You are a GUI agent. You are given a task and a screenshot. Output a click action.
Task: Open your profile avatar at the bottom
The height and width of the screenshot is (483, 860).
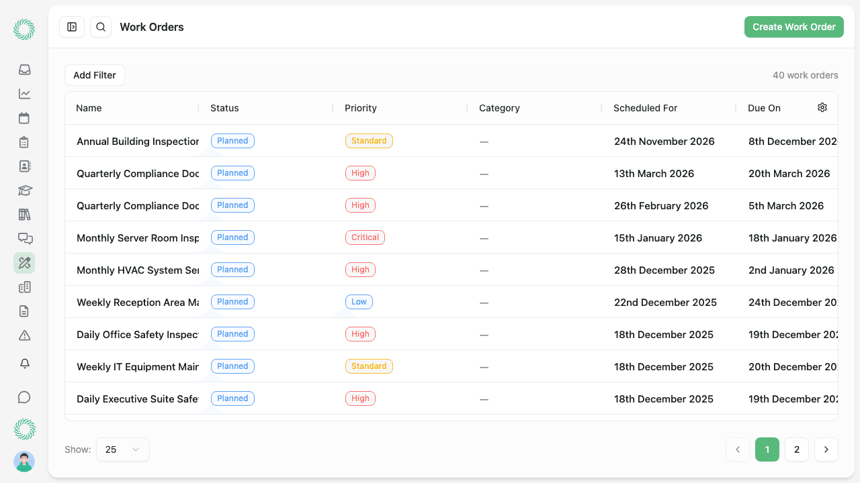click(24, 462)
